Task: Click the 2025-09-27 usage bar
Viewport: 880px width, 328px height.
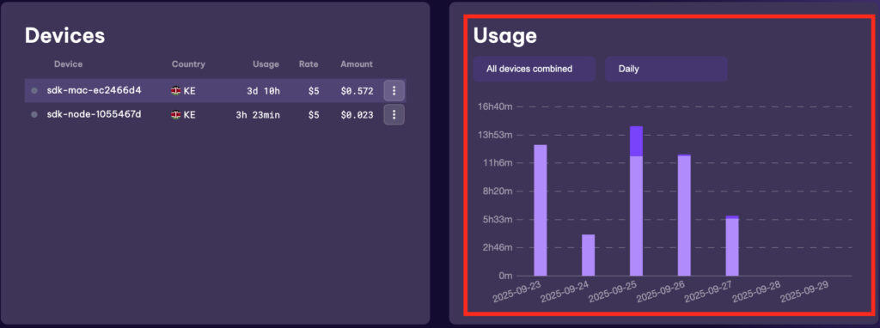Action: coord(732,246)
